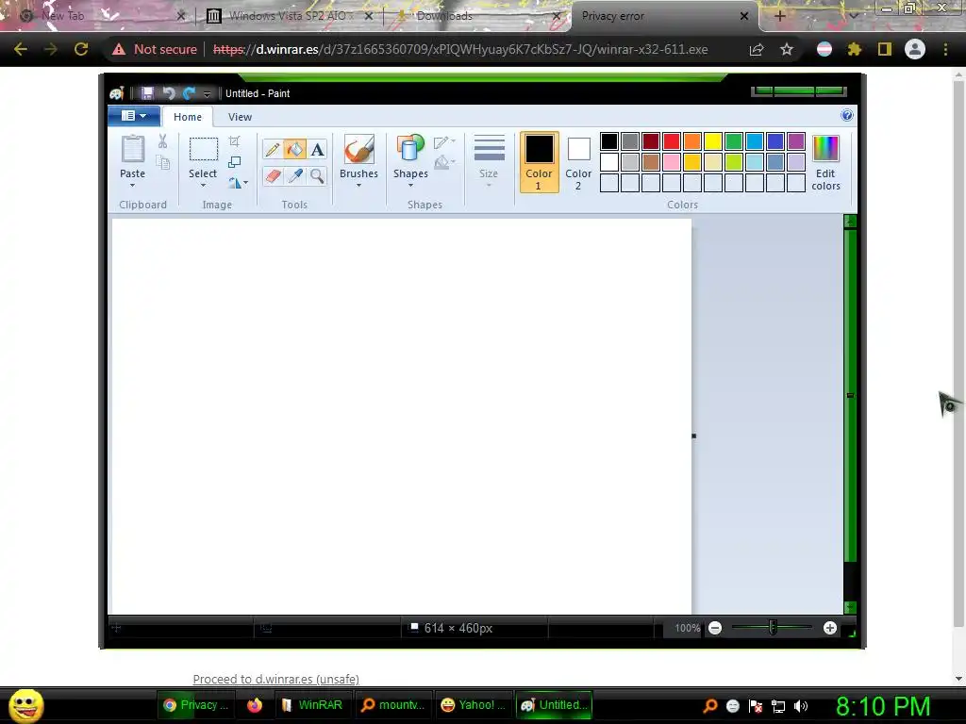Screen dimensions: 966x724
Task: Click the Save icon in Paint title bar
Action: pos(147,93)
